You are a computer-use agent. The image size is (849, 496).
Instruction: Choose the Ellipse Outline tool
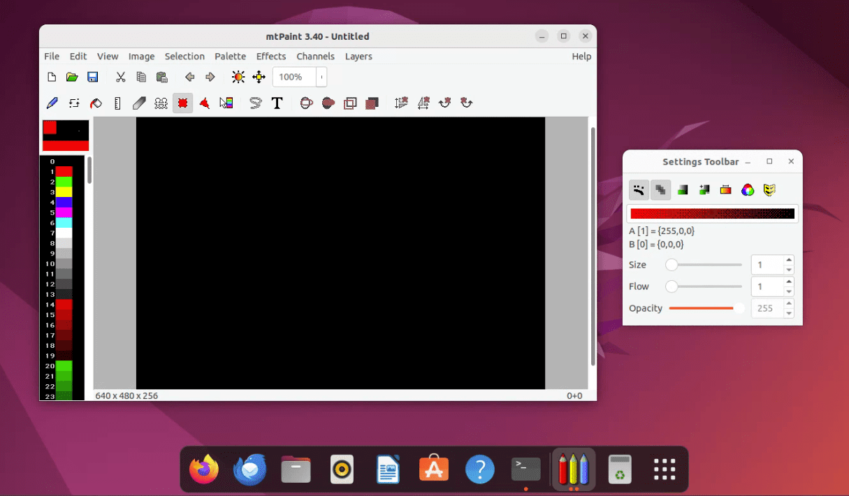click(306, 103)
